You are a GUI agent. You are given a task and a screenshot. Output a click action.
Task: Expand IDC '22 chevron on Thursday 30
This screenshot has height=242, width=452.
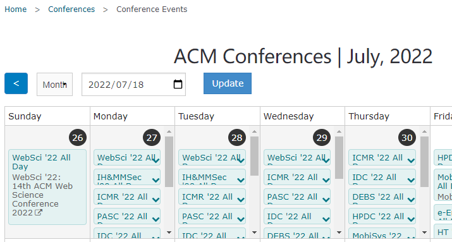click(x=411, y=180)
